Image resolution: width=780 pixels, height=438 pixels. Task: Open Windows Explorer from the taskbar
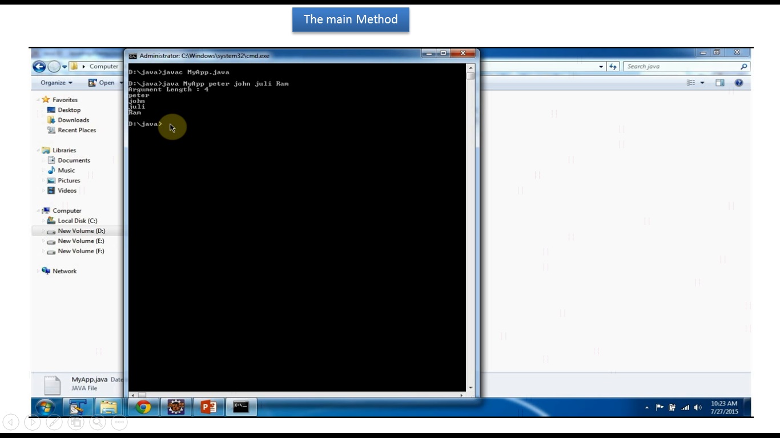[108, 407]
